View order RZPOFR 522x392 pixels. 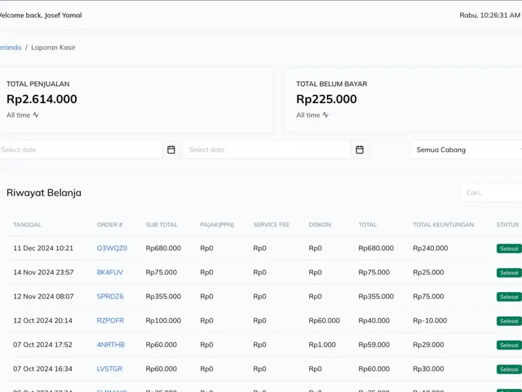pos(110,321)
